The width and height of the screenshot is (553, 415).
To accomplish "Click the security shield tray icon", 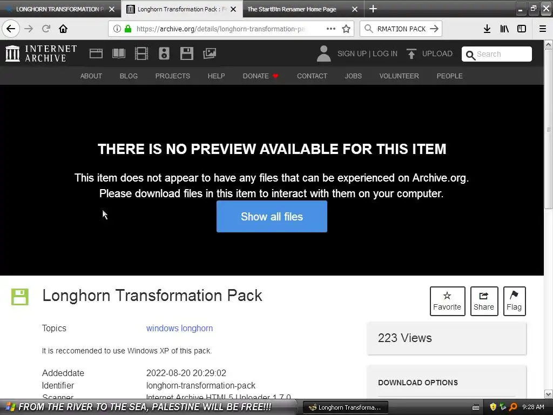I will click(493, 407).
